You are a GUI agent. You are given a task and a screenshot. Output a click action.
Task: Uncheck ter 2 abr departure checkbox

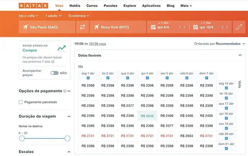pyautogui.click(x=108, y=78)
